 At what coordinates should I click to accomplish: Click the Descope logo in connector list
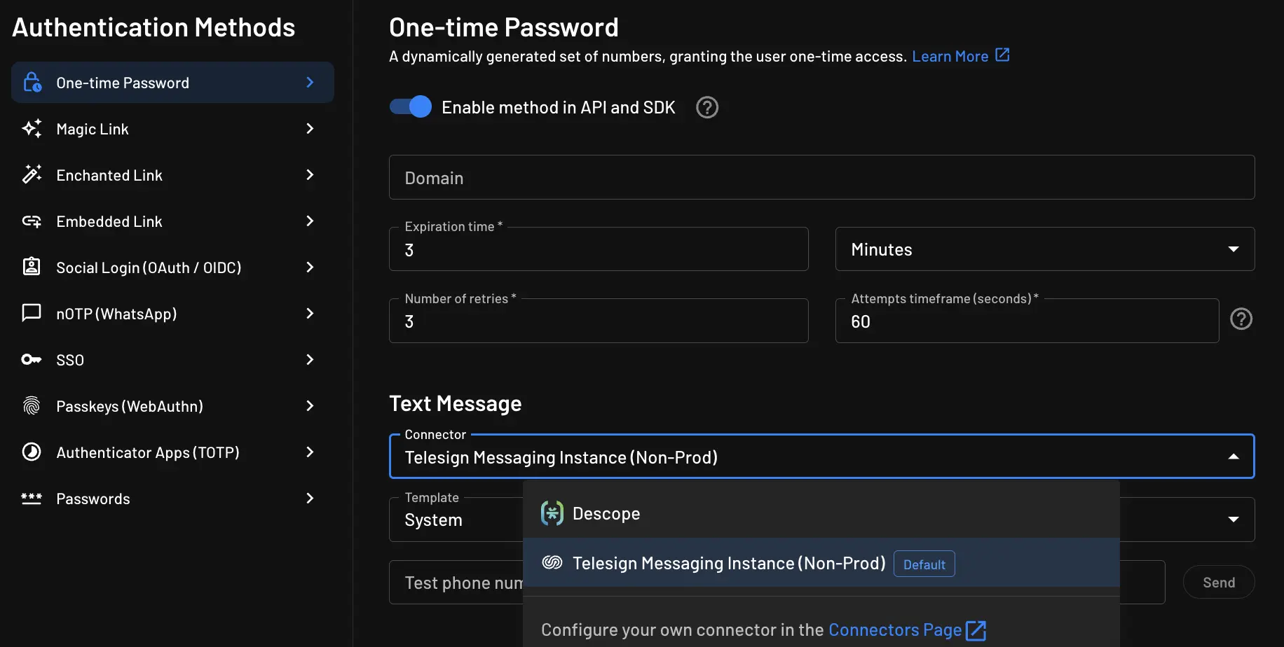(552, 513)
